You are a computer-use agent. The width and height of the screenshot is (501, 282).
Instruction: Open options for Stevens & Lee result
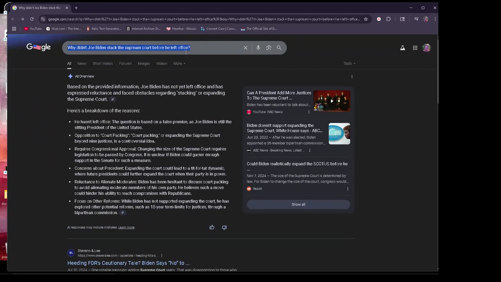click(x=162, y=256)
